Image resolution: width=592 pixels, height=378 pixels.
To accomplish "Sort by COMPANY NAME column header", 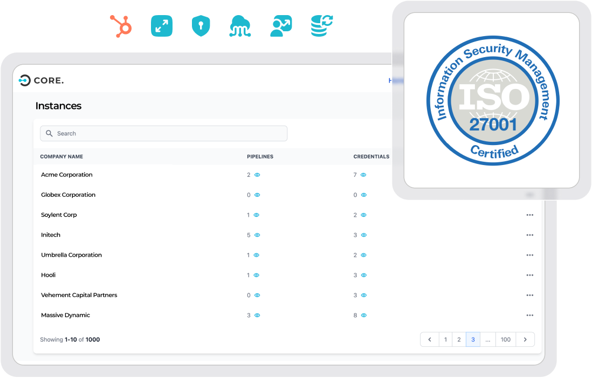I will [61, 156].
